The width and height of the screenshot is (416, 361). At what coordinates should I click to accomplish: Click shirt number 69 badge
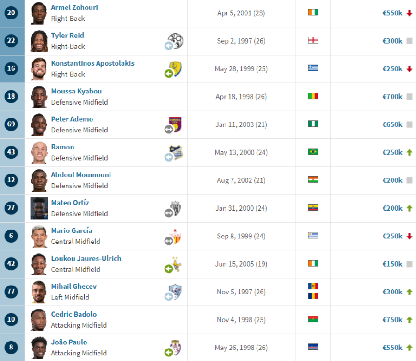11,124
